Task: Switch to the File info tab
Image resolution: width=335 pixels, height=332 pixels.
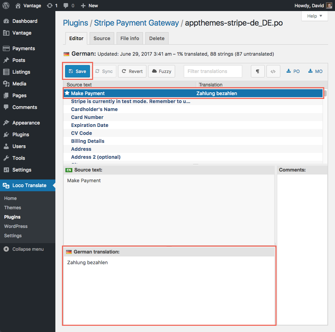Action: coord(130,38)
